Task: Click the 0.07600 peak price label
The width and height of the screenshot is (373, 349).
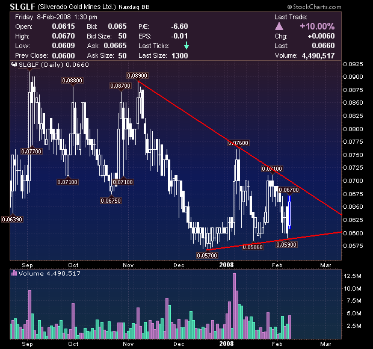Action: (x=238, y=143)
